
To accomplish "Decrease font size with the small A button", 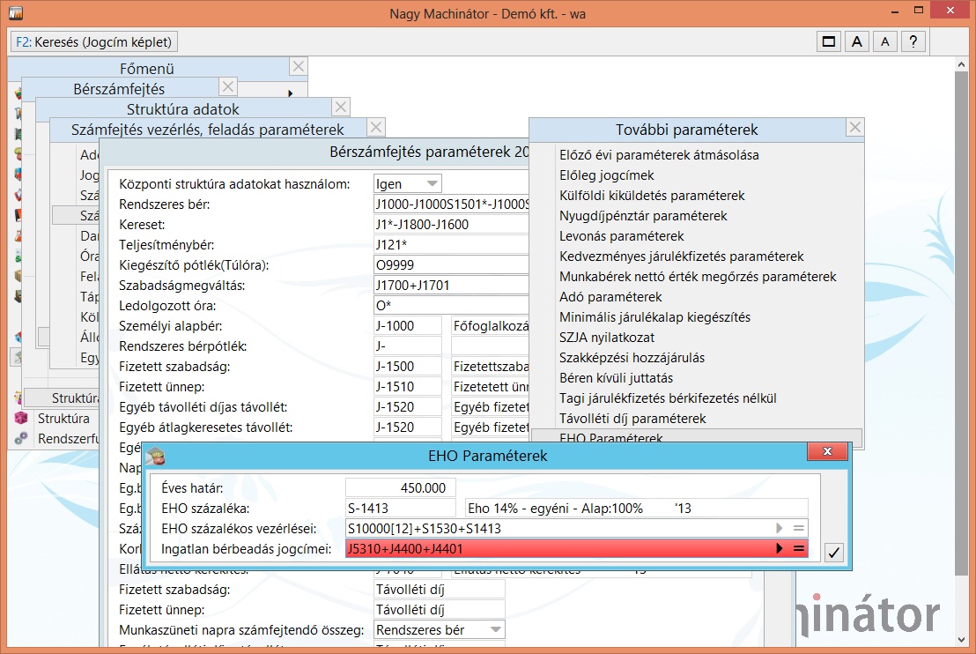I will click(885, 41).
